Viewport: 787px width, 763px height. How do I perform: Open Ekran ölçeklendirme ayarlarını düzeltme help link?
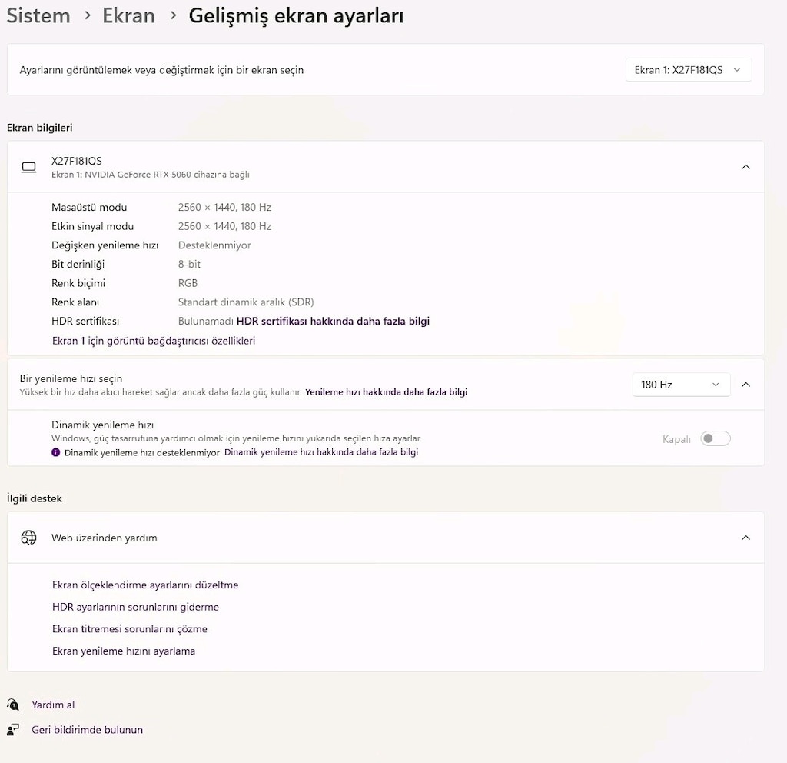[x=145, y=585]
